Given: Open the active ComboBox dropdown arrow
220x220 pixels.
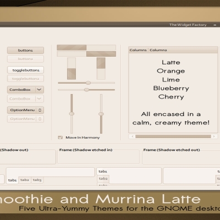Looking at the screenshot, I should click(x=39, y=90).
